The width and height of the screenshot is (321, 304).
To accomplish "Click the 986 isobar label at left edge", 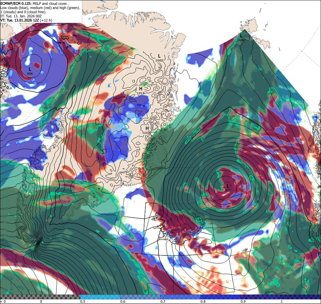I will 5,189.
